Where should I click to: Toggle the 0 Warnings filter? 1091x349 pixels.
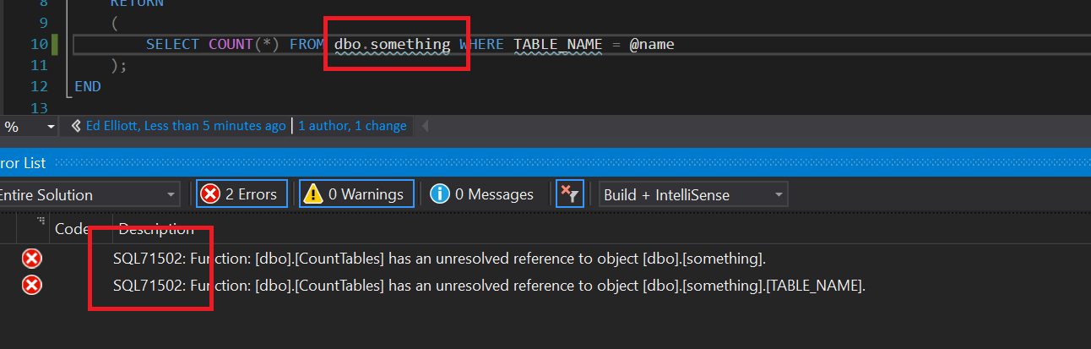(x=356, y=194)
